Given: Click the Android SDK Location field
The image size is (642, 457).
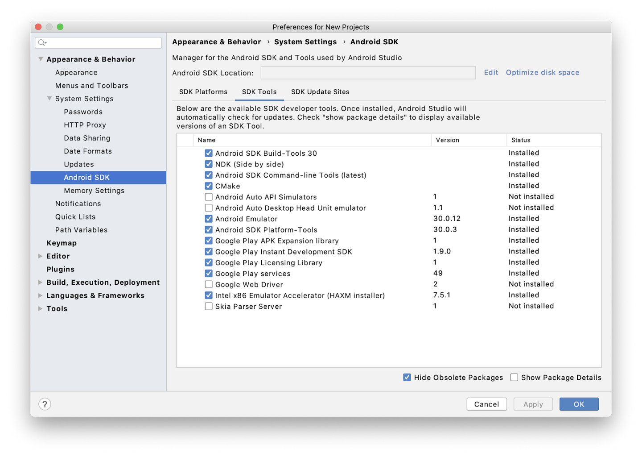Looking at the screenshot, I should 368,73.
